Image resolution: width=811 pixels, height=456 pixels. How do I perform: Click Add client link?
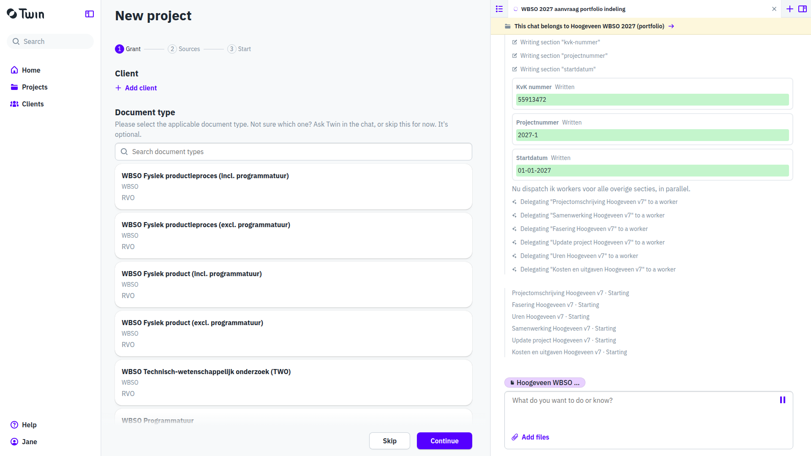(136, 88)
